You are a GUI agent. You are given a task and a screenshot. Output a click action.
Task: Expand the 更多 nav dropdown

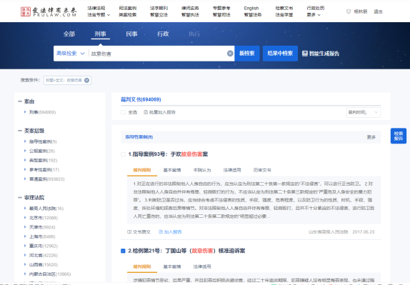point(314,15)
